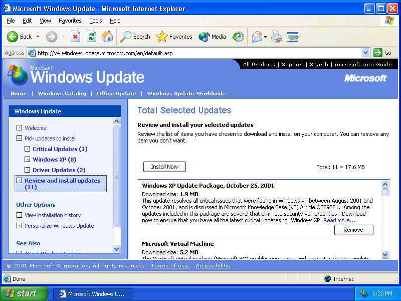Click the Edit page icon in toolbar
This screenshot has width=401, height=301.
(x=292, y=37)
